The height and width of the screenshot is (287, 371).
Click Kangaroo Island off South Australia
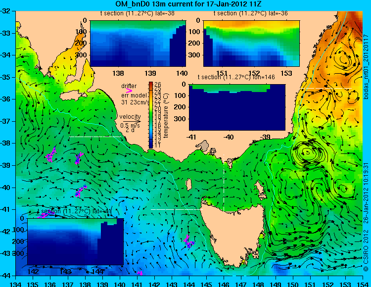point(73,96)
